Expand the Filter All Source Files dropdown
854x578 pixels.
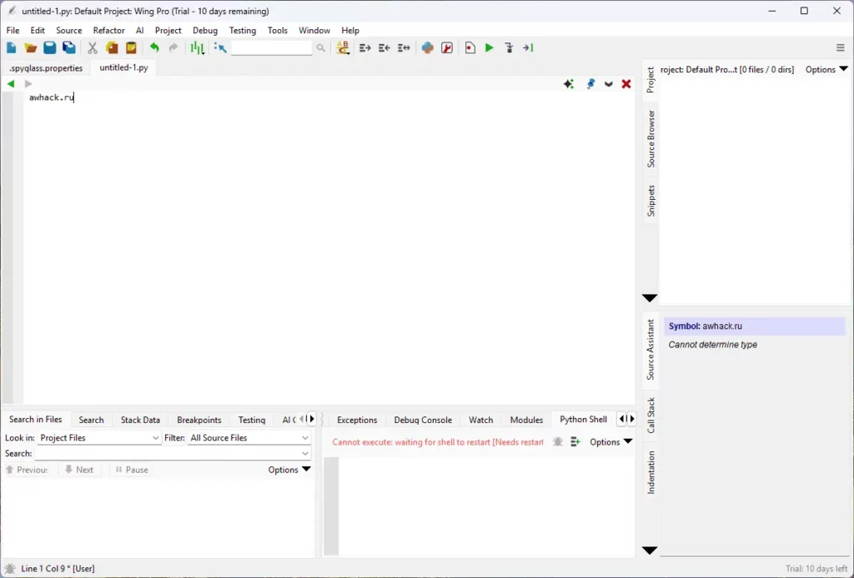click(x=249, y=438)
